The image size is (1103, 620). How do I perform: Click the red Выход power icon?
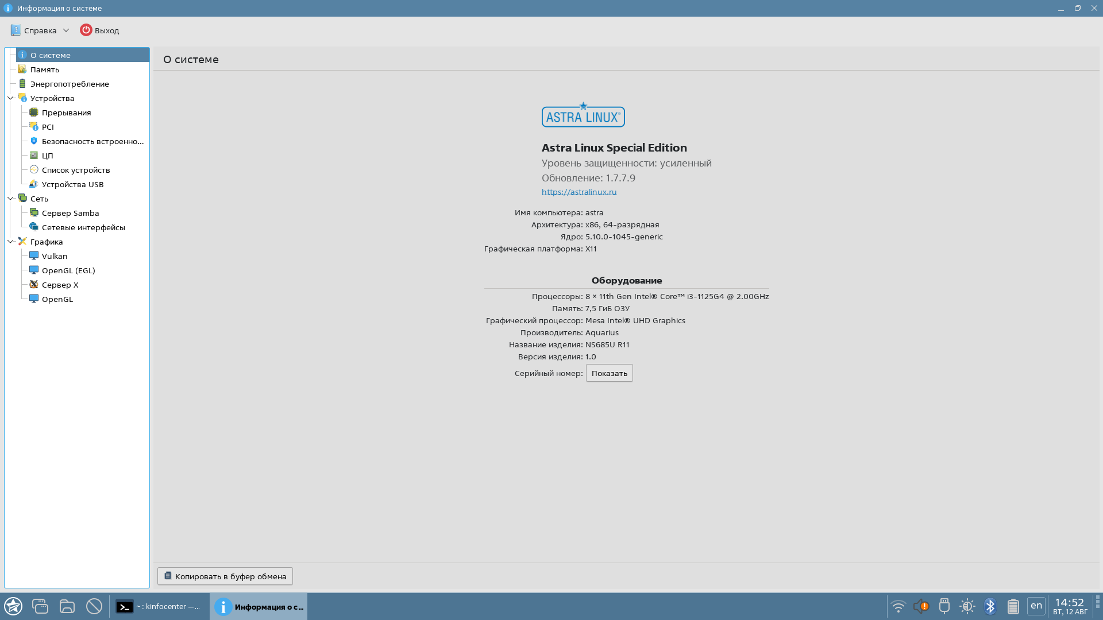pyautogui.click(x=86, y=30)
